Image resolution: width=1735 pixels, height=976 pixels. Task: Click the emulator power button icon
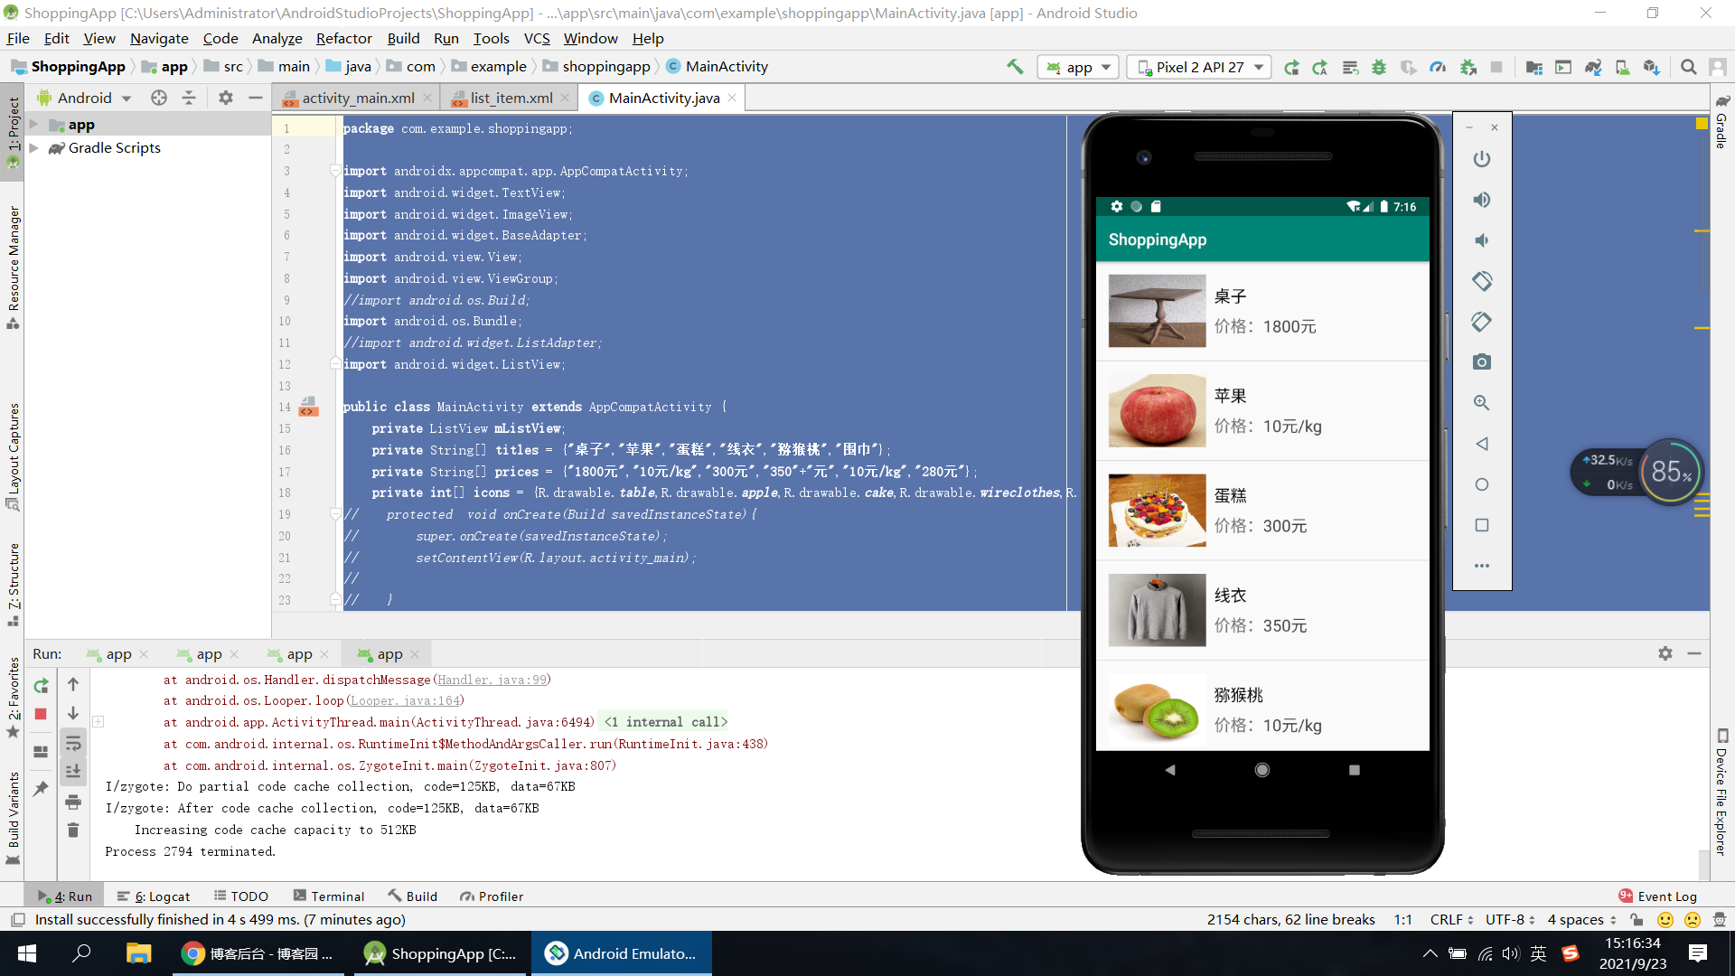pyautogui.click(x=1481, y=159)
